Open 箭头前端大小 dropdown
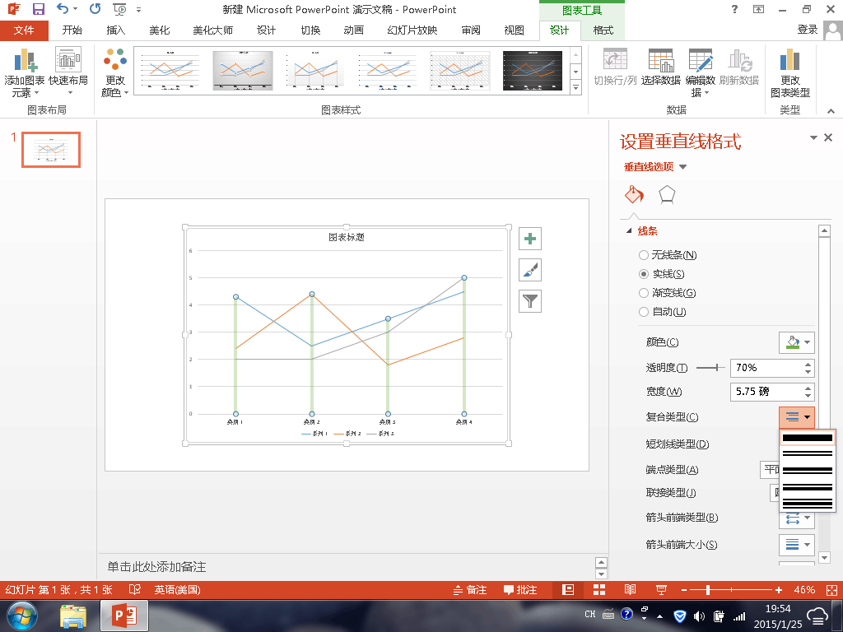Viewport: 843px width, 632px height. click(797, 545)
